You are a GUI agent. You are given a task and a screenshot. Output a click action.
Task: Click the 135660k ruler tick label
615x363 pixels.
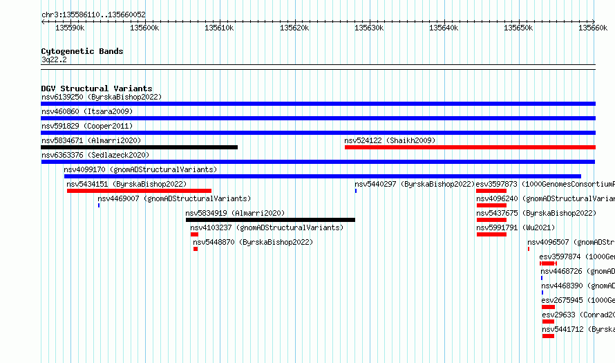tap(593, 28)
